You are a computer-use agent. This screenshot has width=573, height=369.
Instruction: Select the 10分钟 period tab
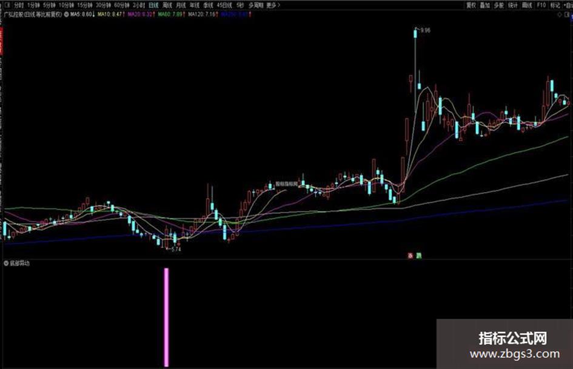tap(67, 5)
